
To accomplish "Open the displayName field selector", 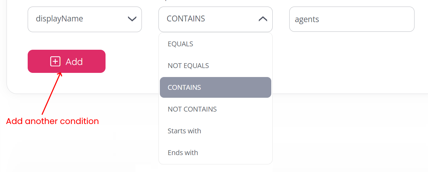I will click(84, 19).
